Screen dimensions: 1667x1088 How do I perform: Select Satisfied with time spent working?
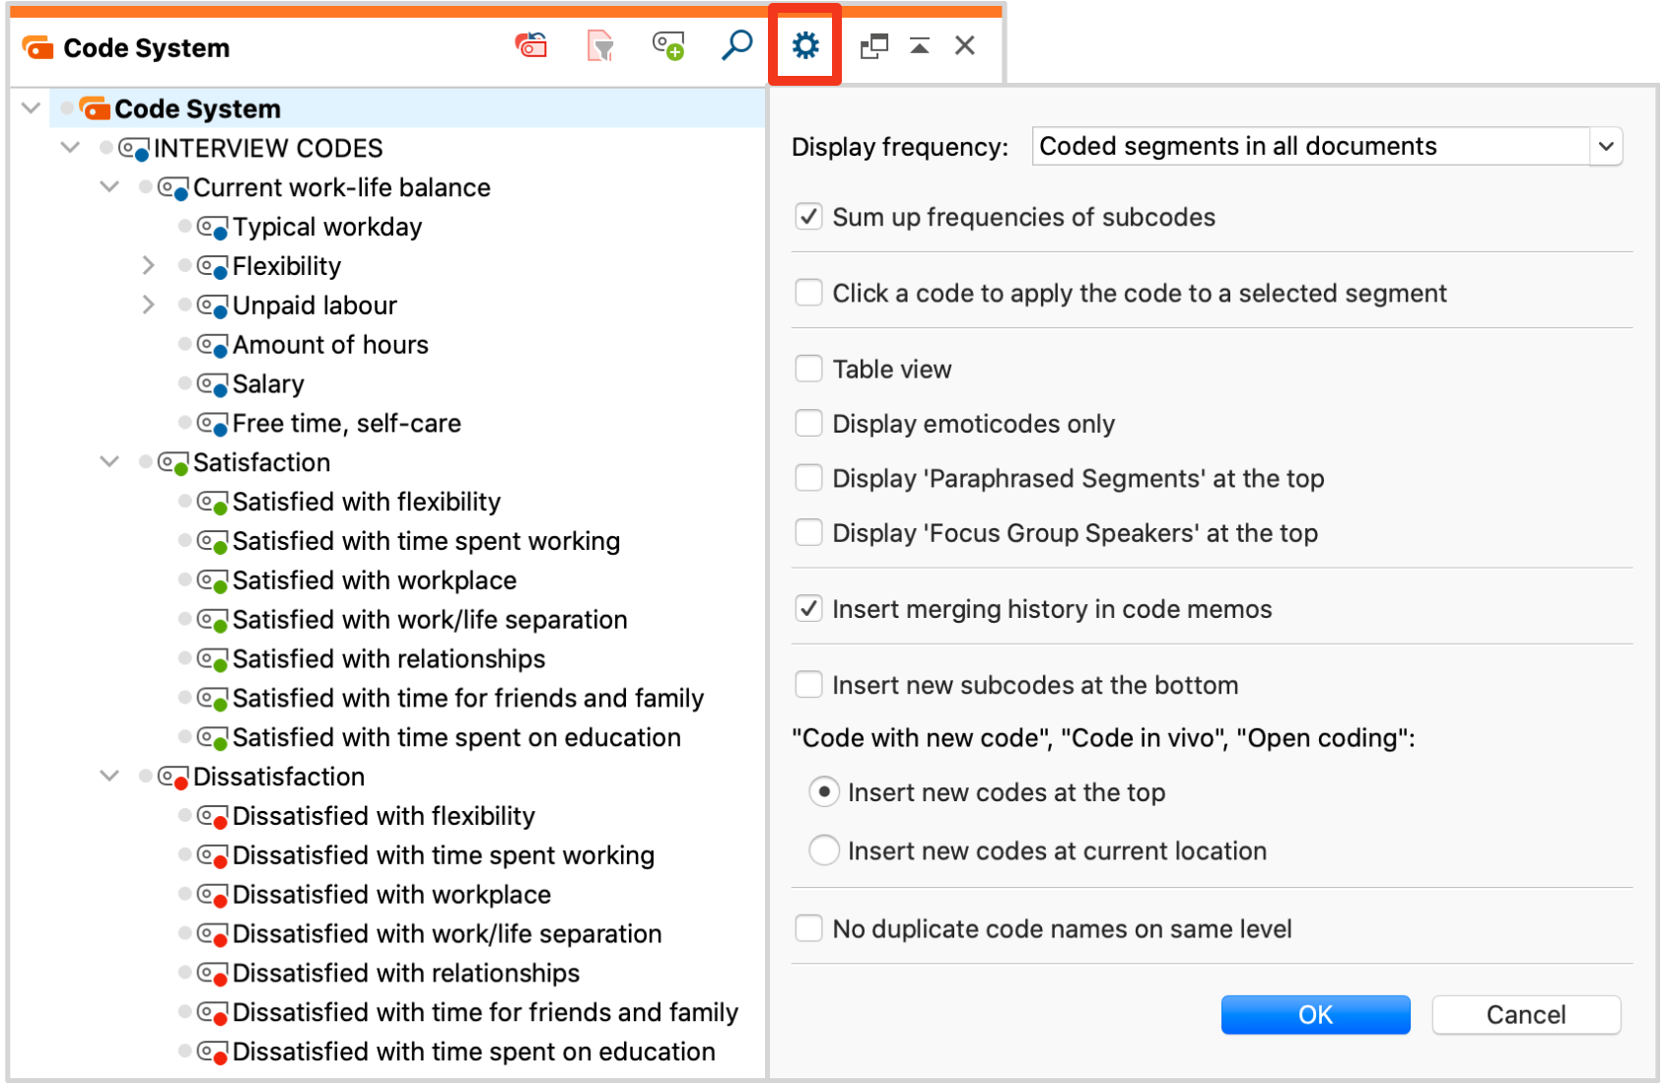tap(426, 542)
